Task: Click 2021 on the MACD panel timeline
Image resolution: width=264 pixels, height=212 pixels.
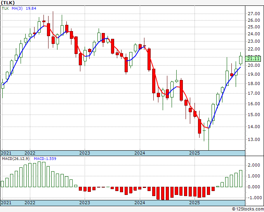Action: tap(6, 203)
